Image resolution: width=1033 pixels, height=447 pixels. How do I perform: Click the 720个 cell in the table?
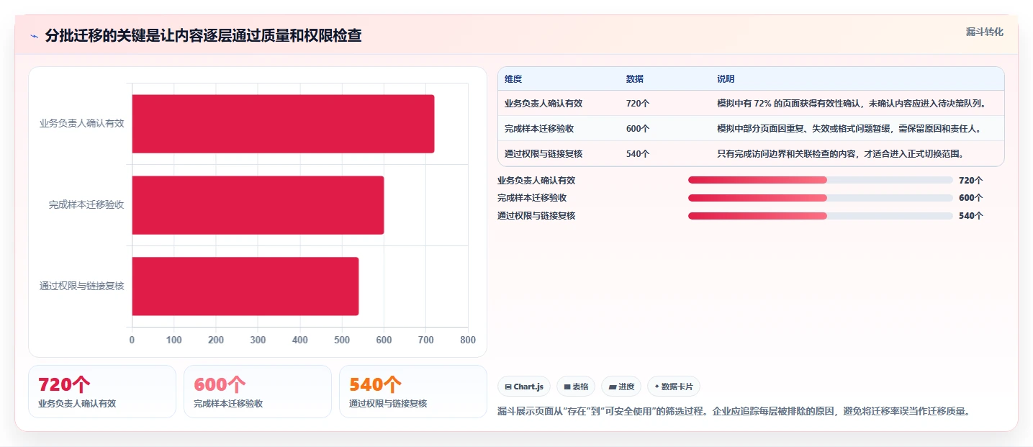pos(638,104)
